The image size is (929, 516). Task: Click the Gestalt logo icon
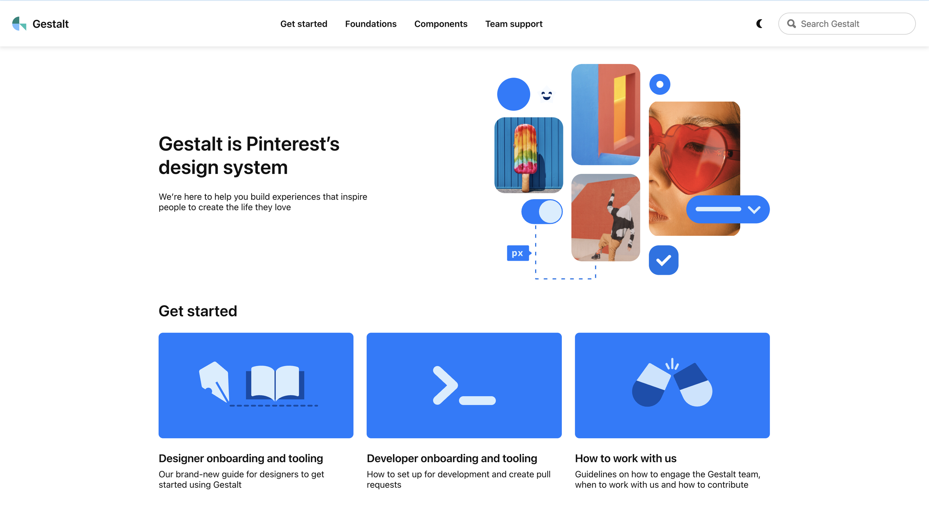tap(19, 24)
